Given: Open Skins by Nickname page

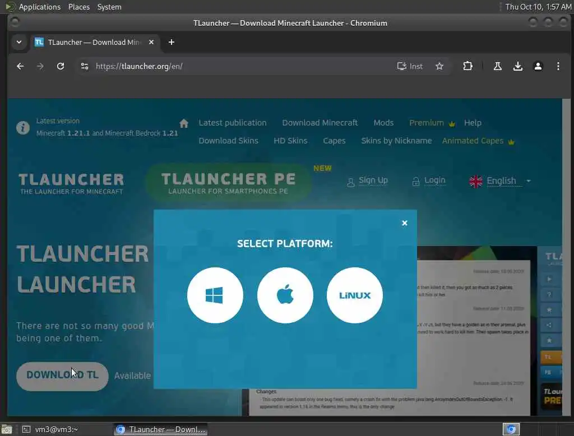Looking at the screenshot, I should [x=396, y=141].
